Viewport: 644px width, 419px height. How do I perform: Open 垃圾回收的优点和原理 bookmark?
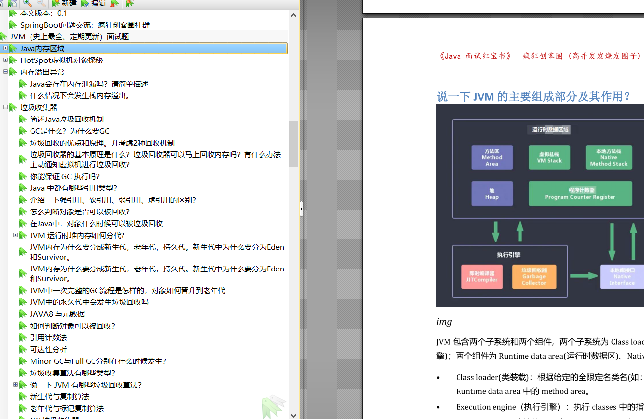(102, 143)
